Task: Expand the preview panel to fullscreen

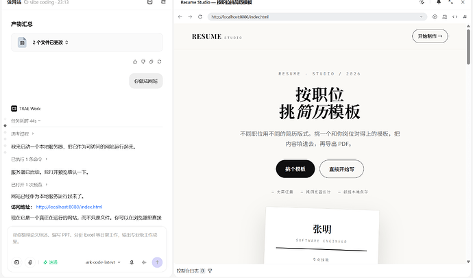Action: tap(450, 2)
